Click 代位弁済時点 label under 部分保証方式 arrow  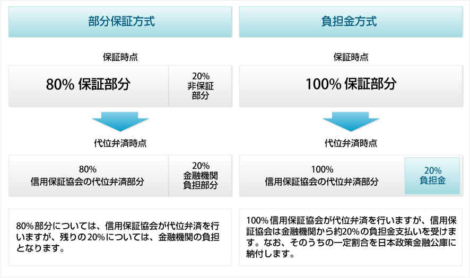click(121, 143)
